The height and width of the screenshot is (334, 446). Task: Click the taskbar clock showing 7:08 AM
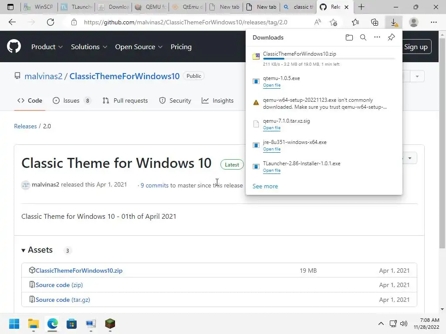pos(426,324)
